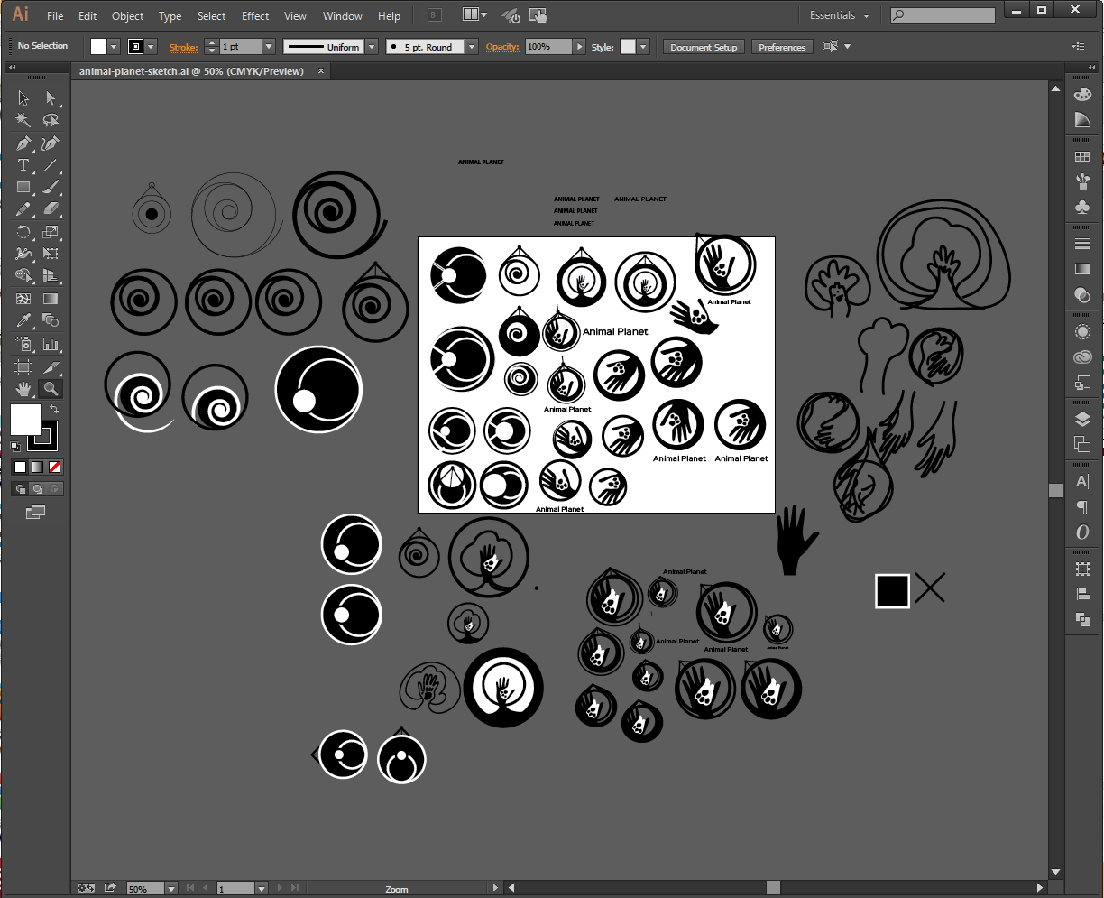Image resolution: width=1104 pixels, height=898 pixels.
Task: Select the Eraser tool
Action: coord(51,209)
